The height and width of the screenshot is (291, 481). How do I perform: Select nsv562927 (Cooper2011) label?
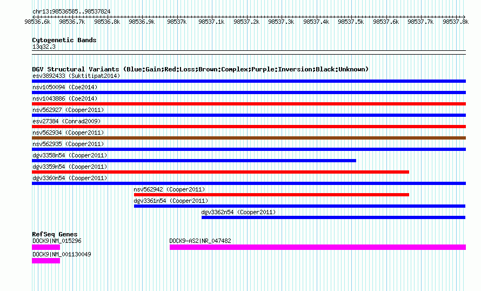[x=68, y=110]
